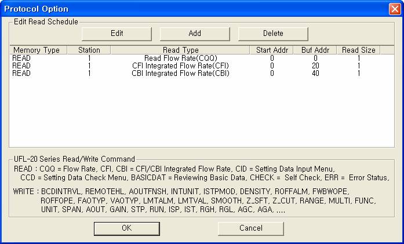The image size is (404, 244).
Task: Click the first row's READ memory type
Action: pos(21,59)
